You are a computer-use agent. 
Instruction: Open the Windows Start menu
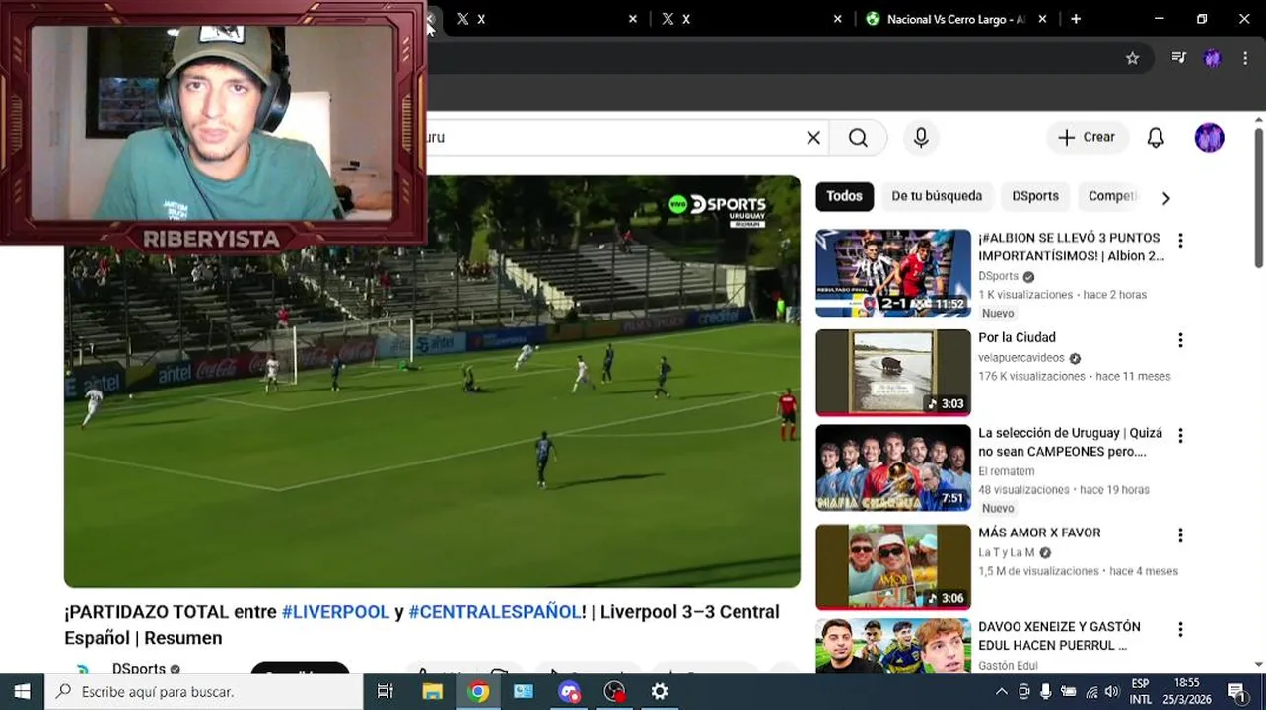pos(22,692)
